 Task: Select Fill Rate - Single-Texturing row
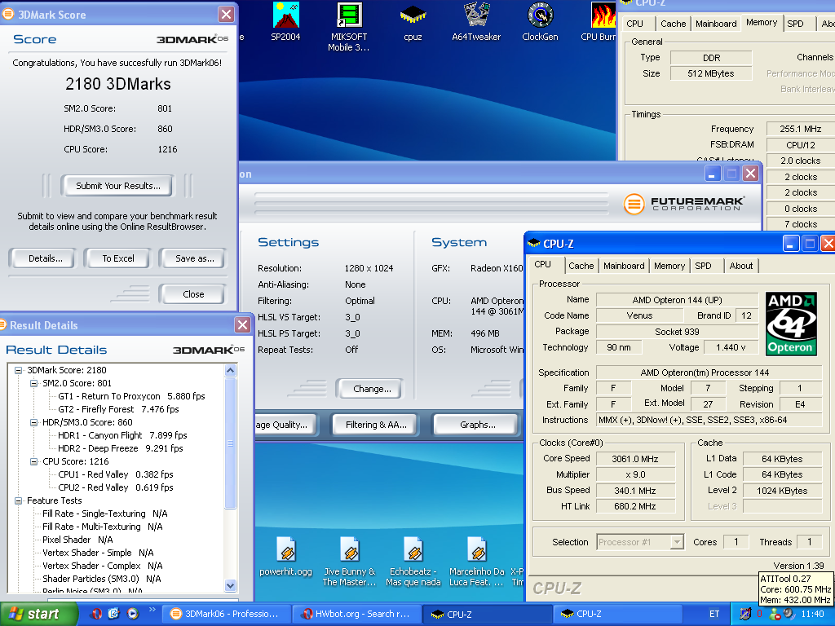pos(105,514)
